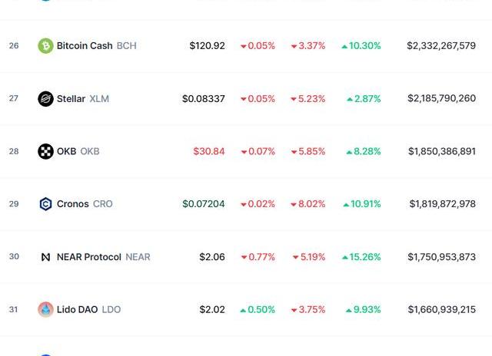Screen dimensions: 492x356
Task: Open the OKB coin page link
Action: [66, 151]
